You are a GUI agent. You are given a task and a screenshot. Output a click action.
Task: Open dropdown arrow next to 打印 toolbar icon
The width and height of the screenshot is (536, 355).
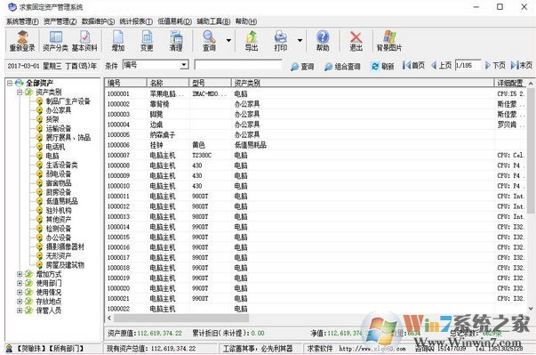300,40
